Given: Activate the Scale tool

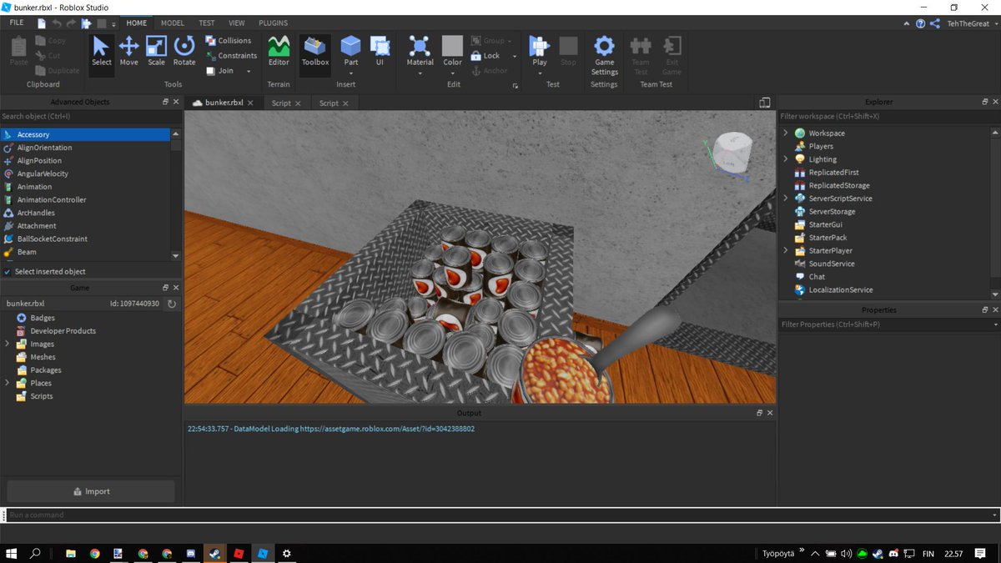Looking at the screenshot, I should [156, 52].
